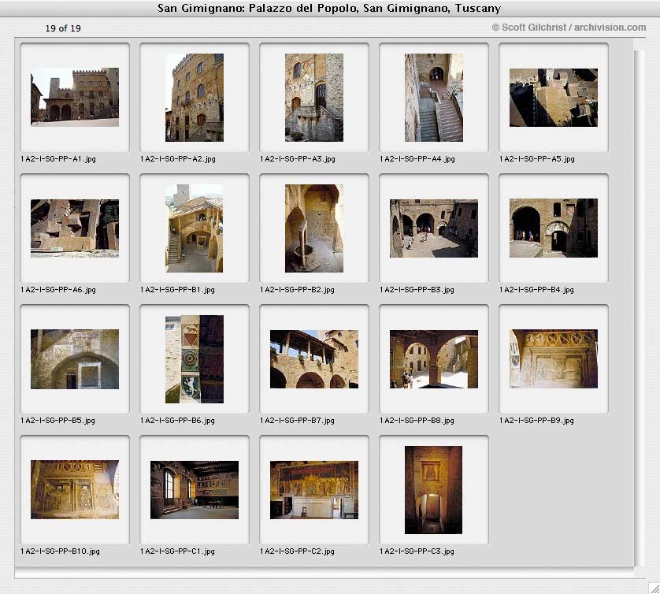Click the '19 of 19' item counter
This screenshot has height=594, width=660.
click(x=63, y=28)
